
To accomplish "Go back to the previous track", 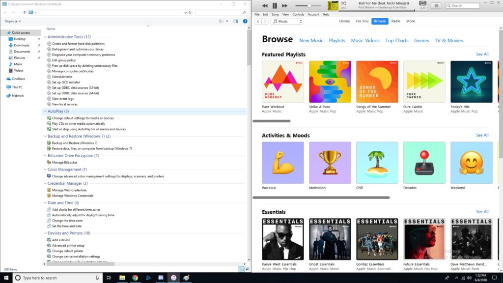I will coord(265,6).
